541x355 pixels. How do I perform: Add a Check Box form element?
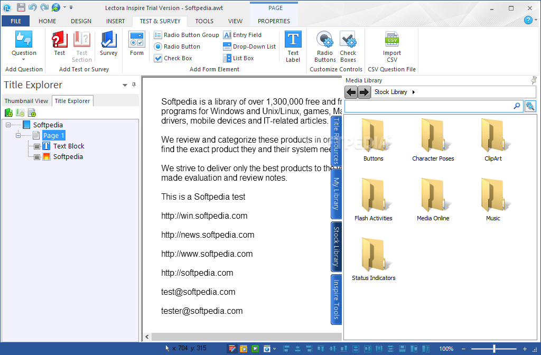[x=173, y=58]
